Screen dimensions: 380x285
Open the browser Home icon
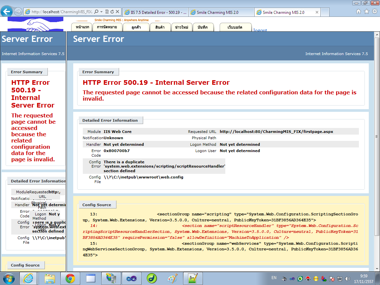point(359,12)
